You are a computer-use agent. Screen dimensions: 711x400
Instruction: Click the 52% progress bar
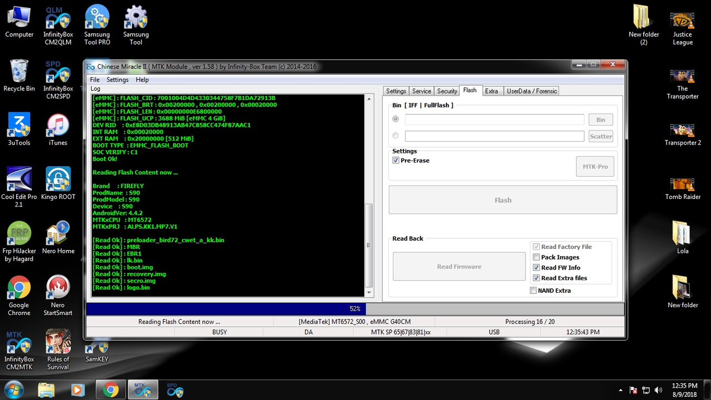[354, 309]
